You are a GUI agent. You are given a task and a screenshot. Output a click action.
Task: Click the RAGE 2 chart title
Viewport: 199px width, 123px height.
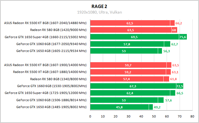99,6
